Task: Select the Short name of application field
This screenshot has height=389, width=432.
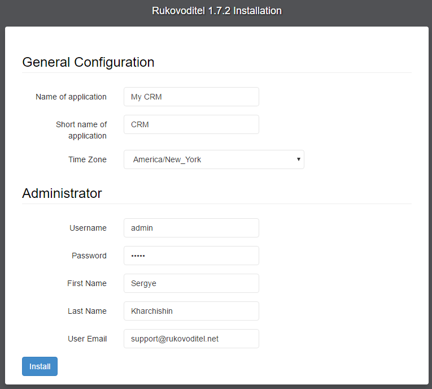Action: pos(191,124)
